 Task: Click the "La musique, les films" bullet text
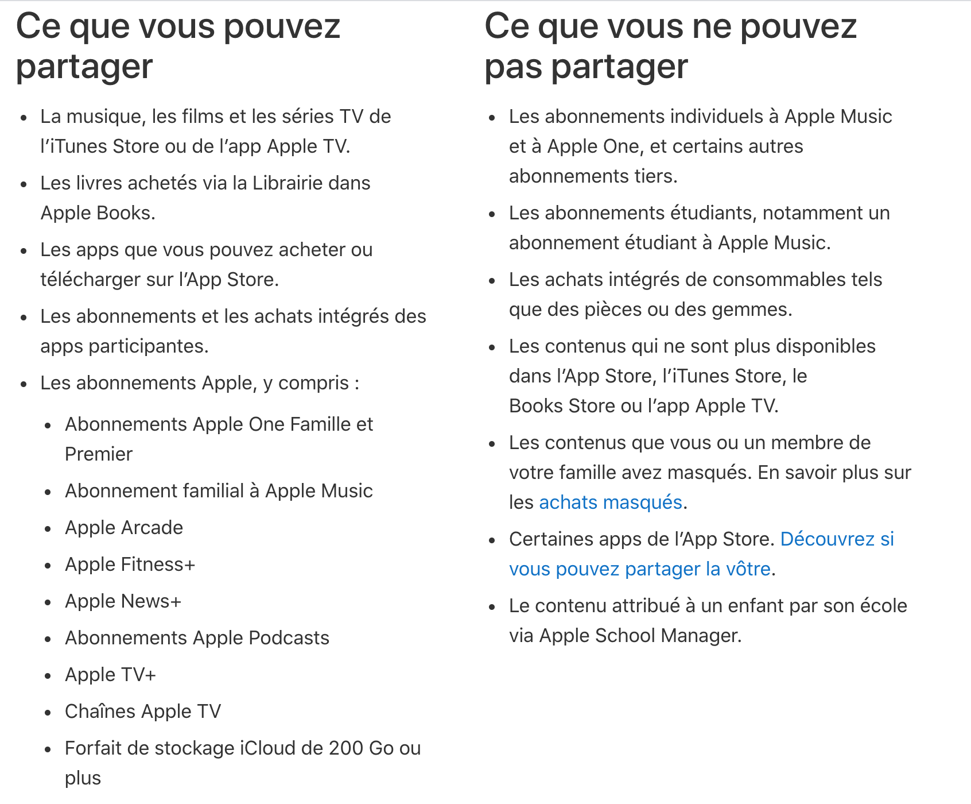[215, 117]
